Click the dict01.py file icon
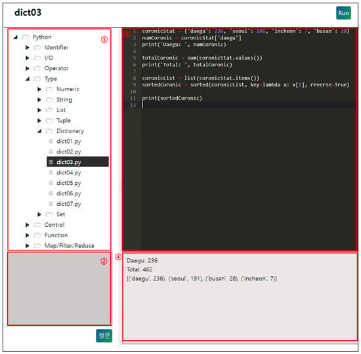 tap(51, 141)
